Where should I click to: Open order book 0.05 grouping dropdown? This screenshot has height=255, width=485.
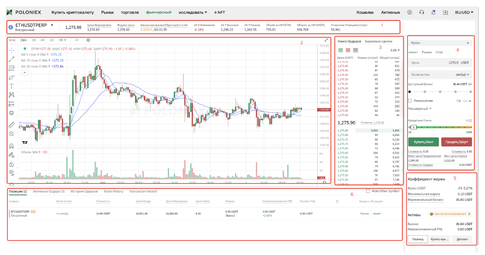(x=395, y=50)
